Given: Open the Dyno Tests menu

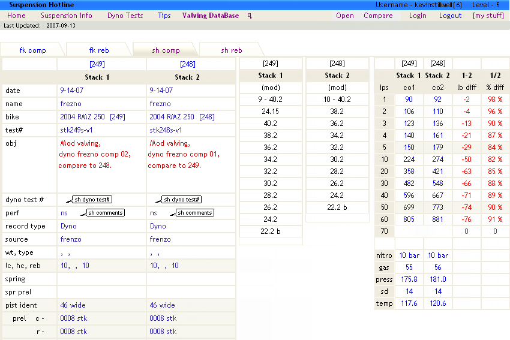Looking at the screenshot, I should tap(125, 16).
